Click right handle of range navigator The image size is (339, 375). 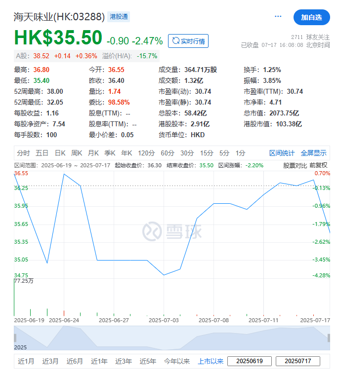(329, 338)
